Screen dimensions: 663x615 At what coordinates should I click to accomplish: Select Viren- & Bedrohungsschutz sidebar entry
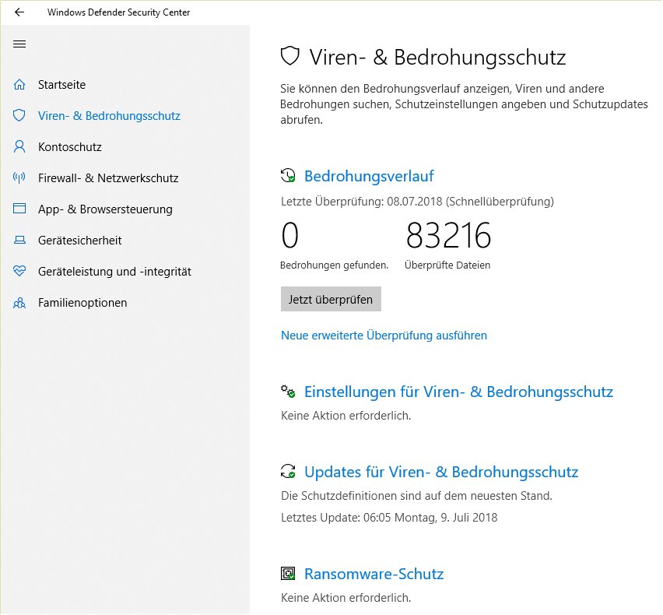point(109,116)
